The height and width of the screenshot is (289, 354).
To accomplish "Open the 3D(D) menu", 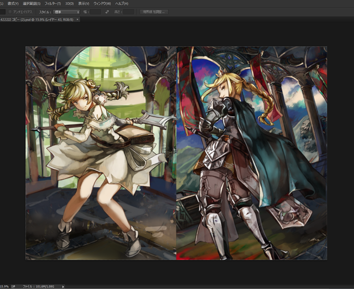I will pyautogui.click(x=70, y=4).
